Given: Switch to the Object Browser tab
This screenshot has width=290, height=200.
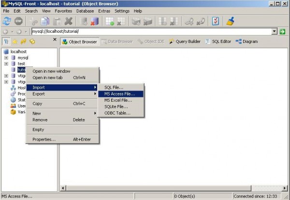Looking at the screenshot, I should pos(80,42).
